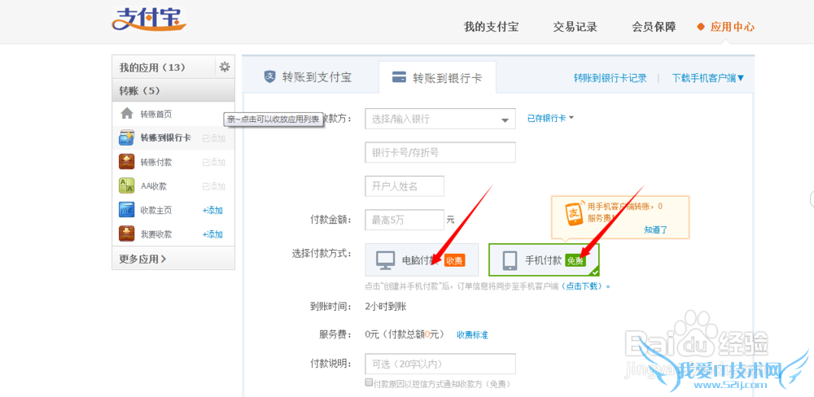Open 转账到银行卡记录 link
The image size is (814, 397).
pos(610,78)
